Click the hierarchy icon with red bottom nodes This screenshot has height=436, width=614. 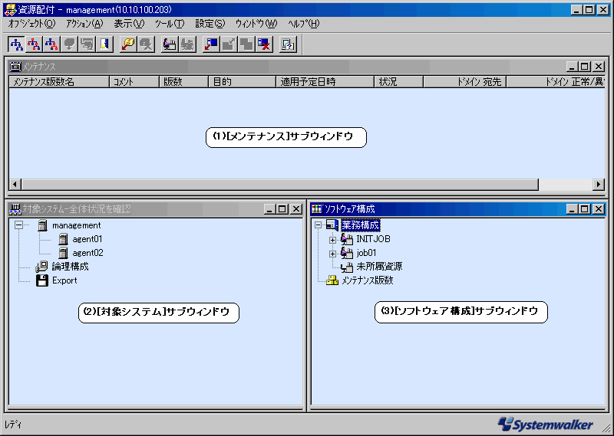coord(51,44)
